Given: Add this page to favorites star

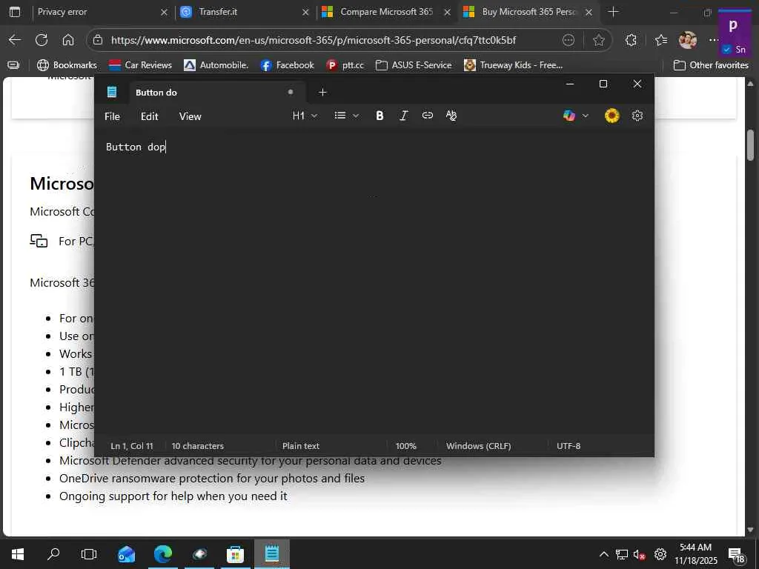Looking at the screenshot, I should 598,40.
